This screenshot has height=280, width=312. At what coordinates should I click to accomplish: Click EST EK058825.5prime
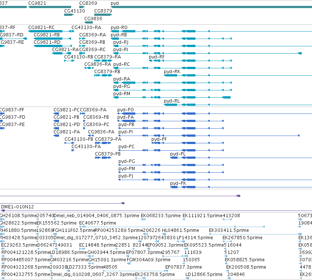coord(245,260)
